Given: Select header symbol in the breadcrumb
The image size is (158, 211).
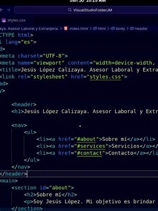Looking at the screenshot, I should coord(141,28).
